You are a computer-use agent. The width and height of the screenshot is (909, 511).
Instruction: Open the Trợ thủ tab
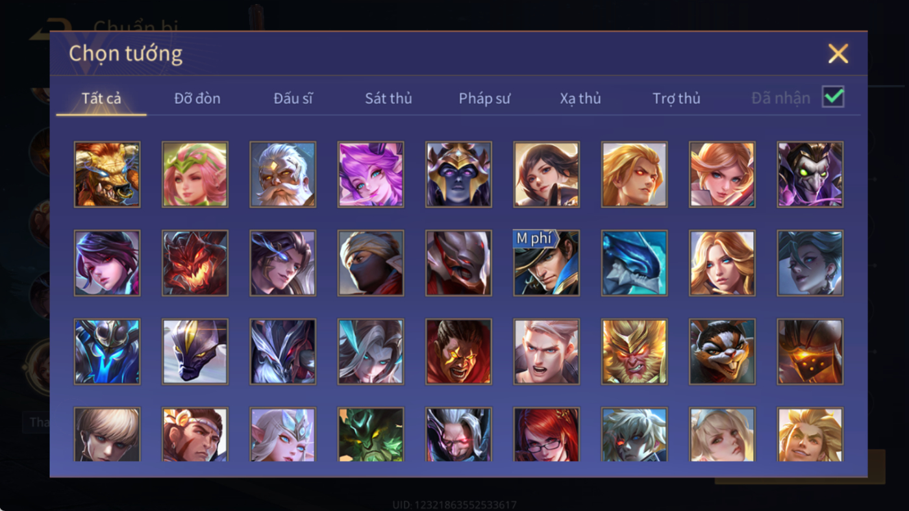tap(677, 98)
